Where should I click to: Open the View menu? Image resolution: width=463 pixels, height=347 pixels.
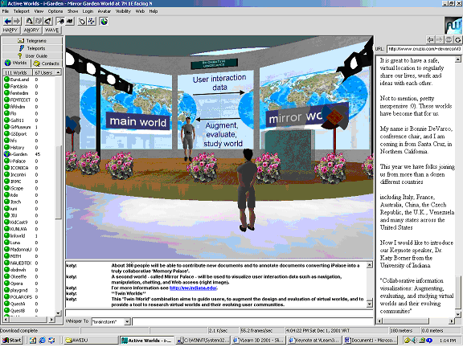[x=39, y=11]
